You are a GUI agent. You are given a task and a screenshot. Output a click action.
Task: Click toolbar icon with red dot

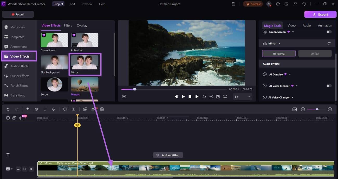[x=94, y=109]
